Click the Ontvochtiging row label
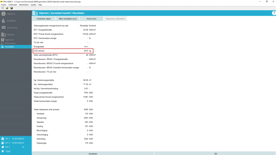This screenshot has width=277, height=155. pos(42,135)
